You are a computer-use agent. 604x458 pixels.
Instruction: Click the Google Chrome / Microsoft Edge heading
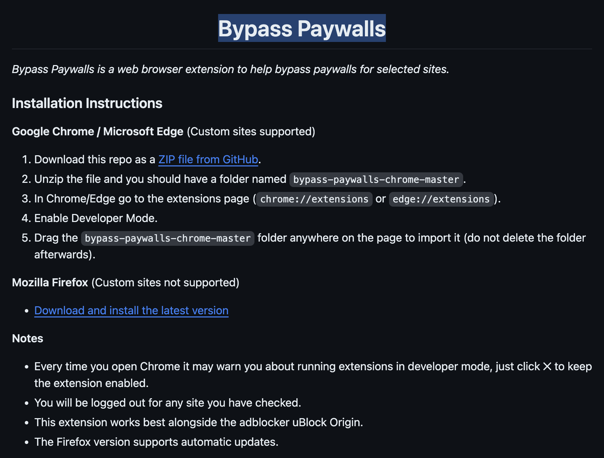98,131
